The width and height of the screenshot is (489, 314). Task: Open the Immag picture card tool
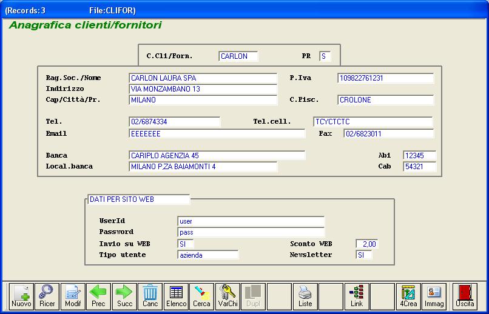click(x=434, y=296)
